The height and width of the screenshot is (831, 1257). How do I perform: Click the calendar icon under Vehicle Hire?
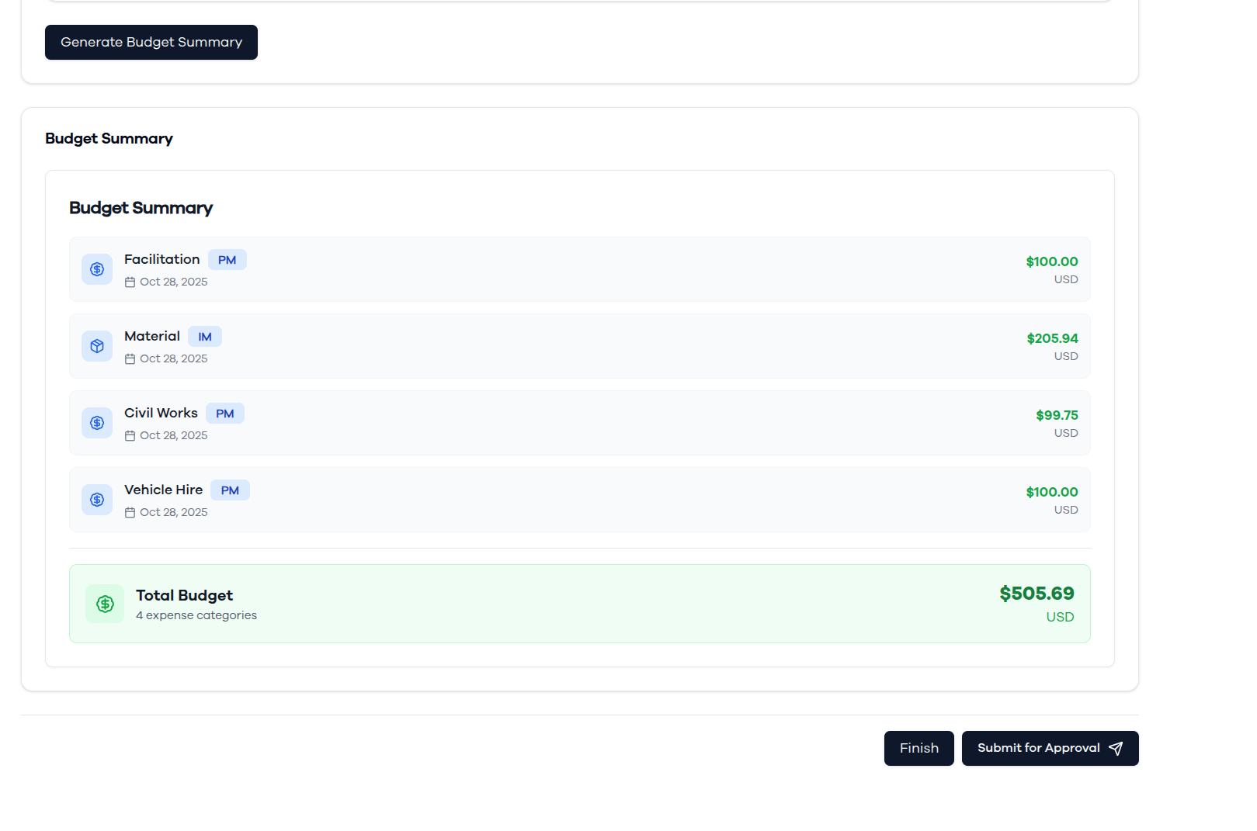130,513
